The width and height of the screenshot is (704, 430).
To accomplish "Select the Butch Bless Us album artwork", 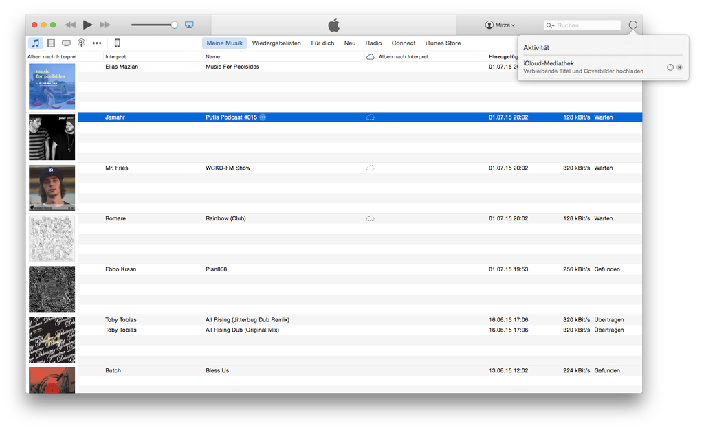I will [52, 381].
